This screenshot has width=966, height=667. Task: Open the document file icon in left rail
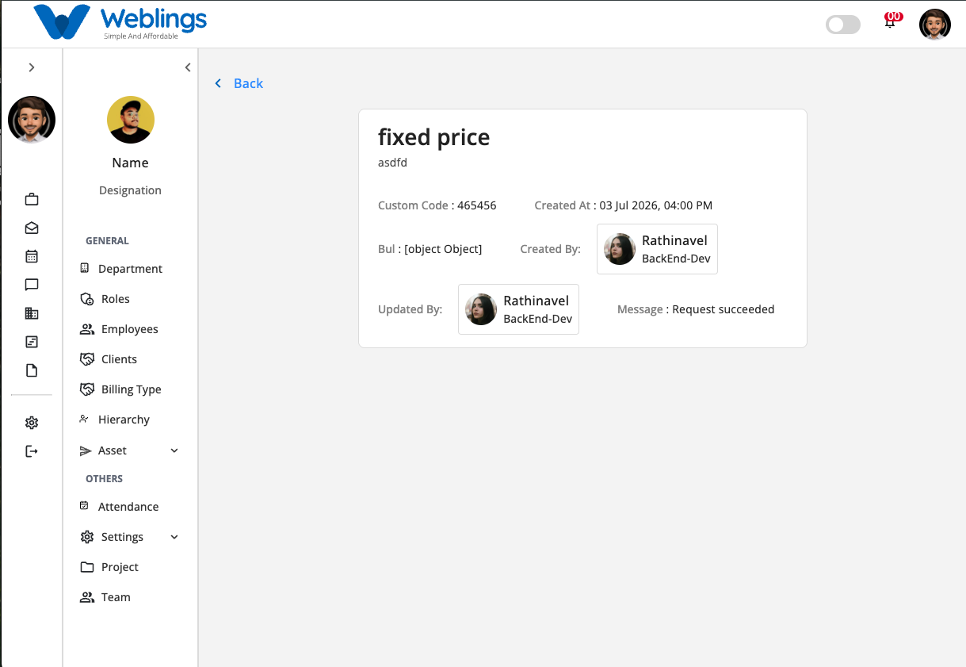click(x=32, y=370)
